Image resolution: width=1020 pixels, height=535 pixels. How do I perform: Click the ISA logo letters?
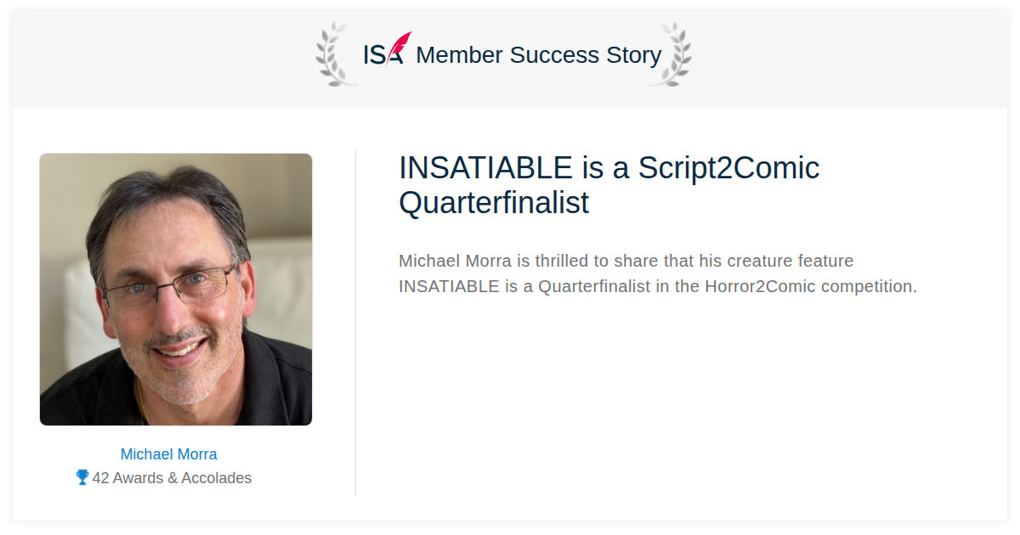pyautogui.click(x=383, y=55)
